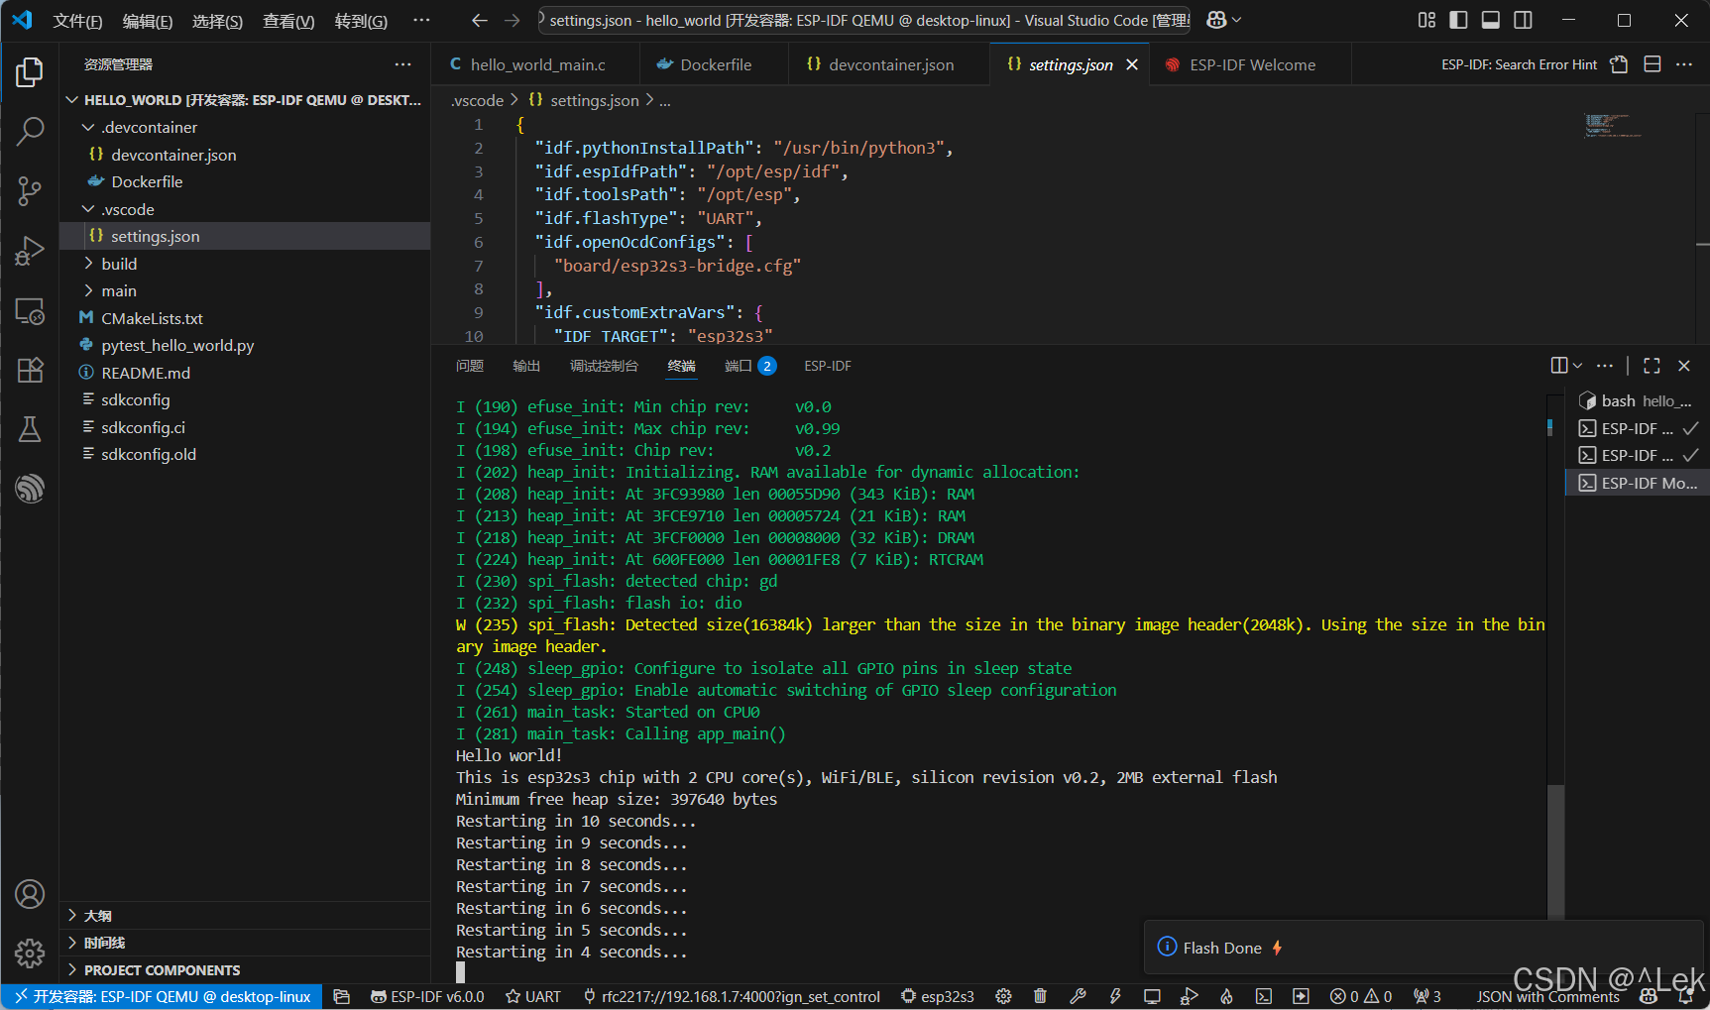Open the Accounts menu in activity bar

[x=30, y=894]
